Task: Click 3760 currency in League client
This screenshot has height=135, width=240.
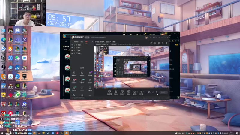Action: click(x=152, y=35)
